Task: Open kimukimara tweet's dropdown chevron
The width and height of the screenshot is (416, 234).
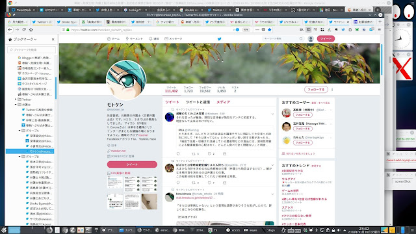Action: [x=272, y=194]
